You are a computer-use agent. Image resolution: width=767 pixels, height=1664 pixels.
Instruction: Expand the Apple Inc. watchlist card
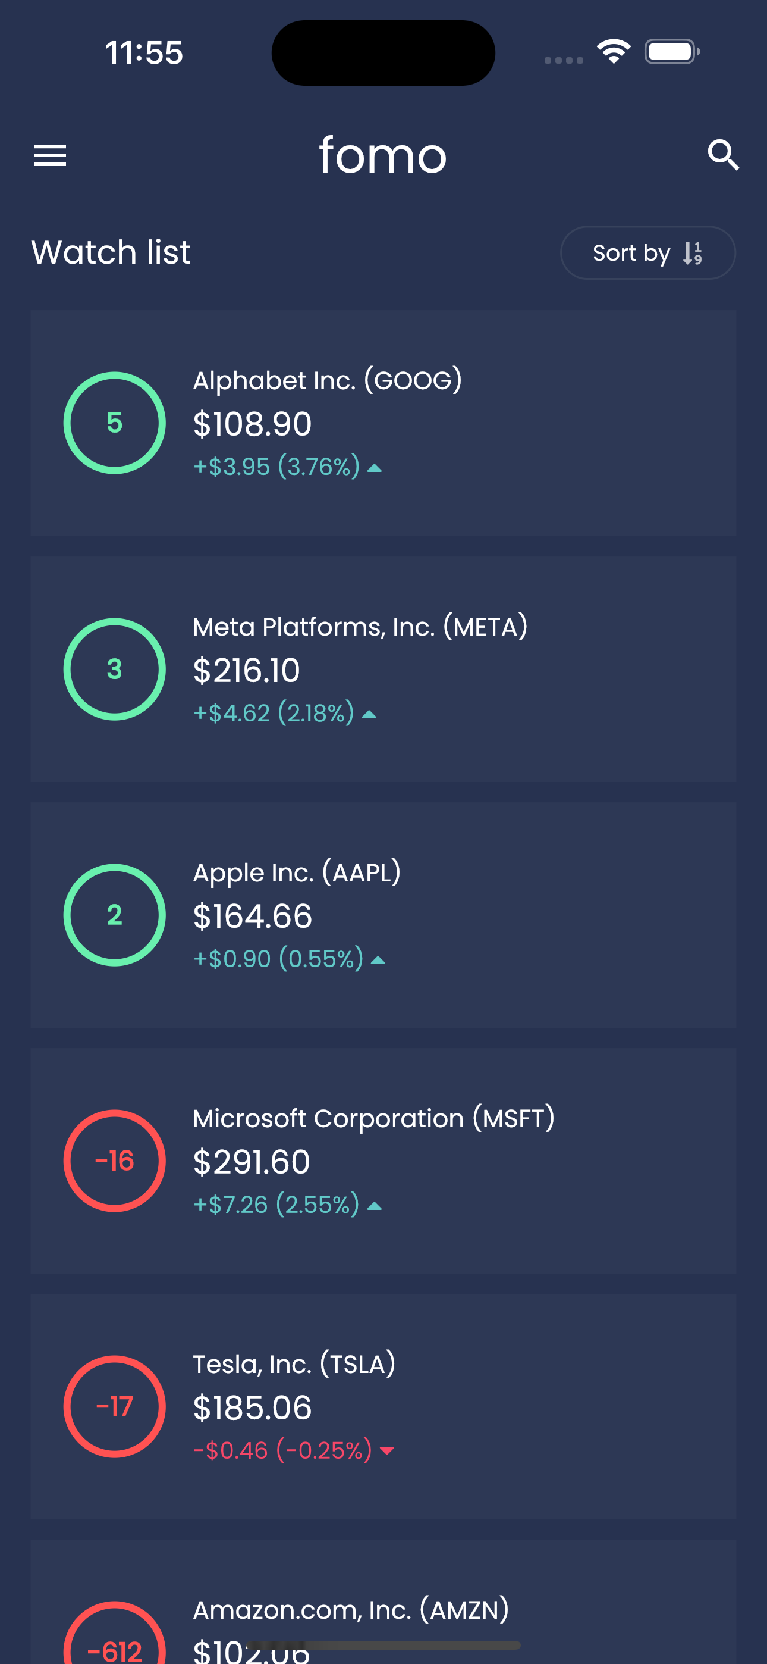(x=383, y=915)
